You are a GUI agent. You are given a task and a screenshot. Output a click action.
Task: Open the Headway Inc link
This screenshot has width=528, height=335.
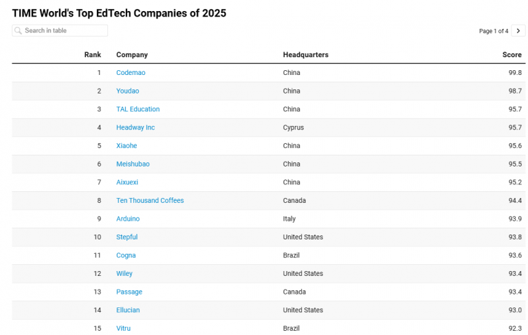tap(135, 127)
